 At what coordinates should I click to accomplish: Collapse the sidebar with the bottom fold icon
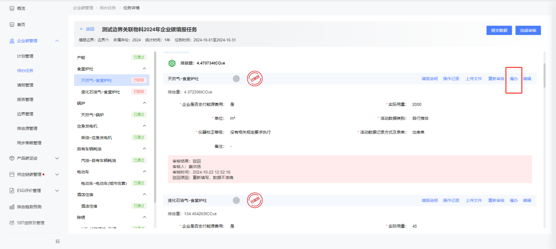coord(57,241)
